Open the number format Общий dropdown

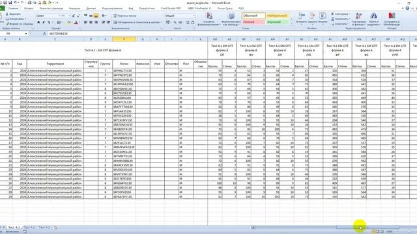[x=193, y=16]
